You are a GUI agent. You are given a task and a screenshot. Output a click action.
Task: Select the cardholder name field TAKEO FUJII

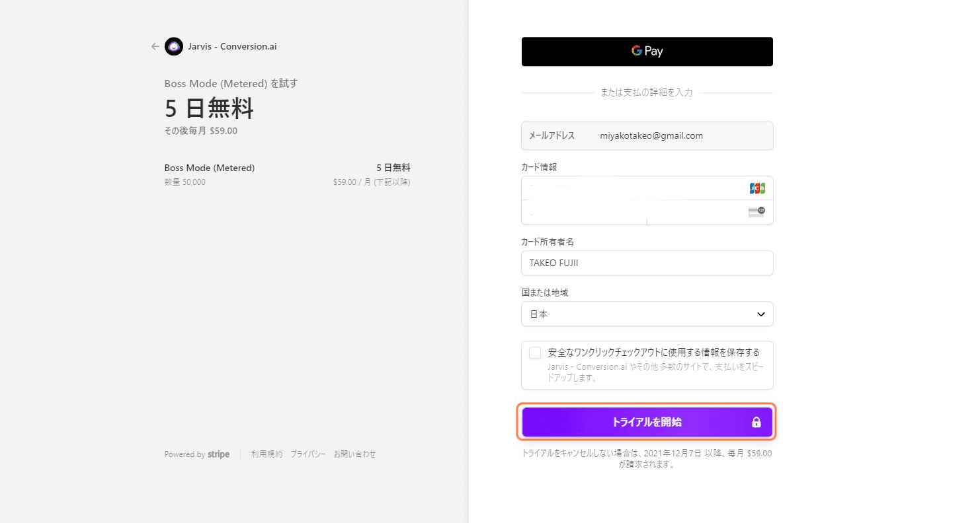pos(647,263)
